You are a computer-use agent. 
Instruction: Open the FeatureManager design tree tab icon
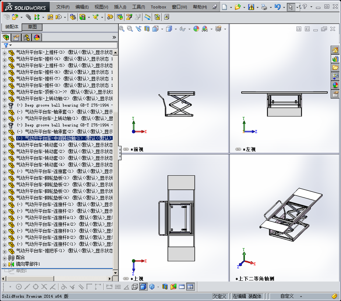point(6,37)
